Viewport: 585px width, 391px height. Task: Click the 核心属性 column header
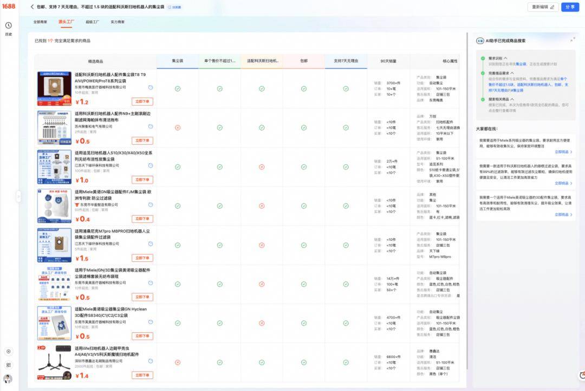[x=435, y=61]
